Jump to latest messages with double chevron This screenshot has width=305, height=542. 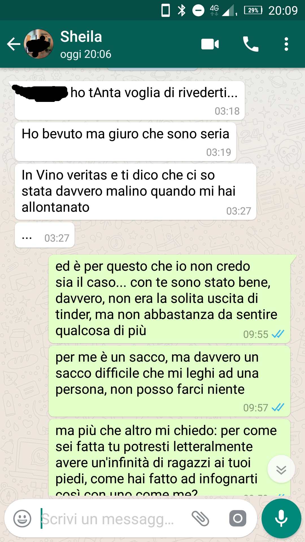pyautogui.click(x=281, y=469)
